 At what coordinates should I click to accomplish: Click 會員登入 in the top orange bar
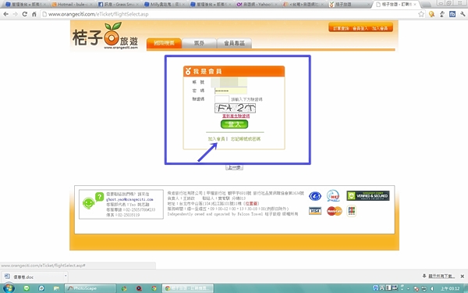pyautogui.click(x=360, y=28)
